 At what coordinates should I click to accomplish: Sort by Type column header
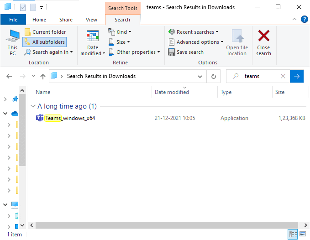click(226, 92)
